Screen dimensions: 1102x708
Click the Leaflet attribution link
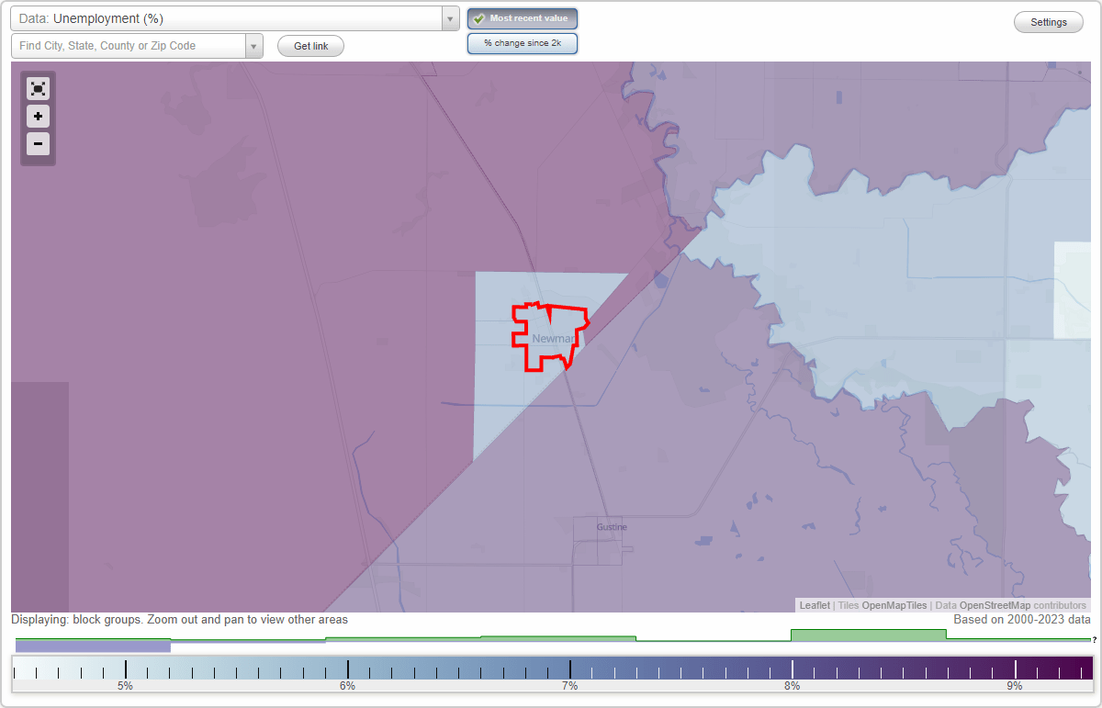pos(814,605)
